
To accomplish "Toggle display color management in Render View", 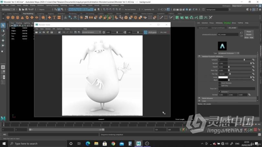I will click(146, 32).
